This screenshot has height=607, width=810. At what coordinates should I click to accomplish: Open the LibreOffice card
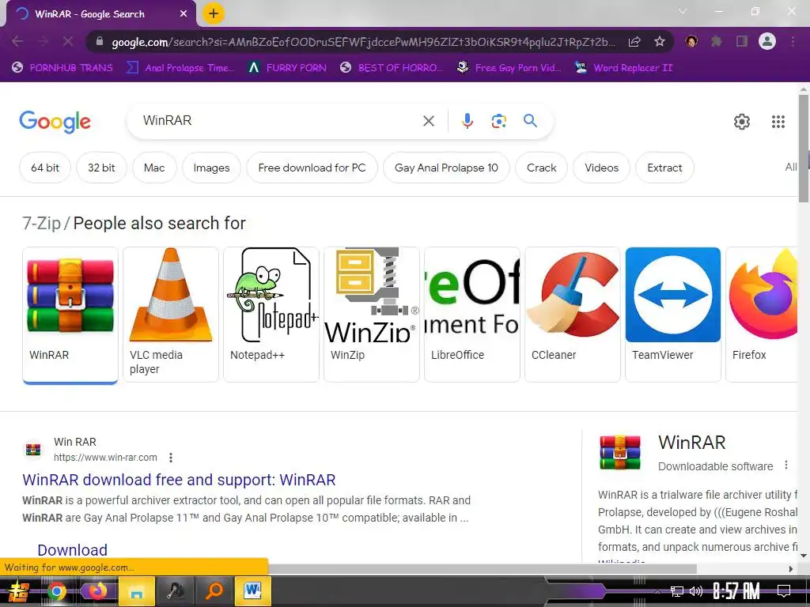[472, 315]
